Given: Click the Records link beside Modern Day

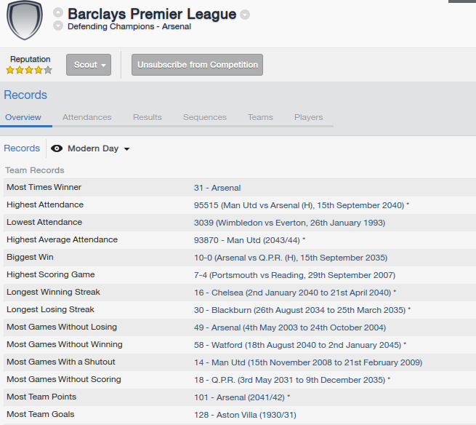Looking at the screenshot, I should coord(22,148).
